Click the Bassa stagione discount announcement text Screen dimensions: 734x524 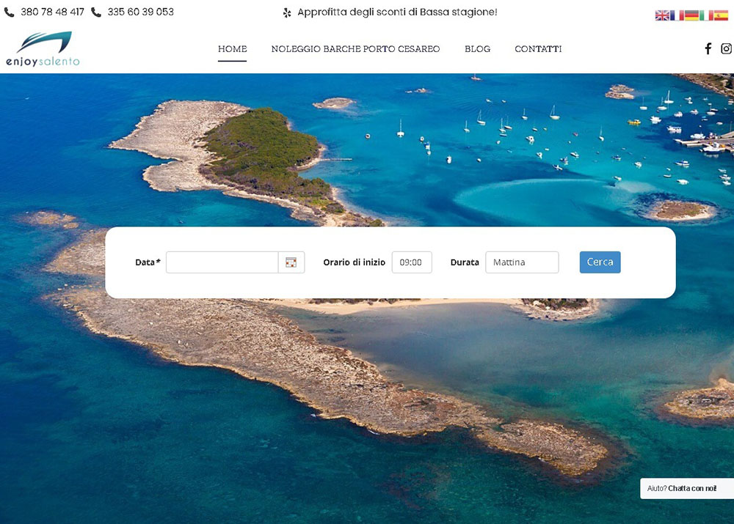click(397, 12)
